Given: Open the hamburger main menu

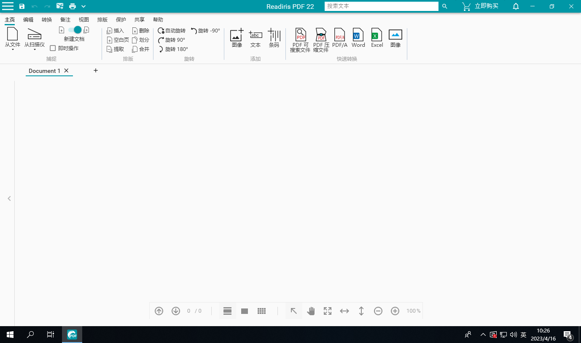Looking at the screenshot, I should (x=8, y=6).
